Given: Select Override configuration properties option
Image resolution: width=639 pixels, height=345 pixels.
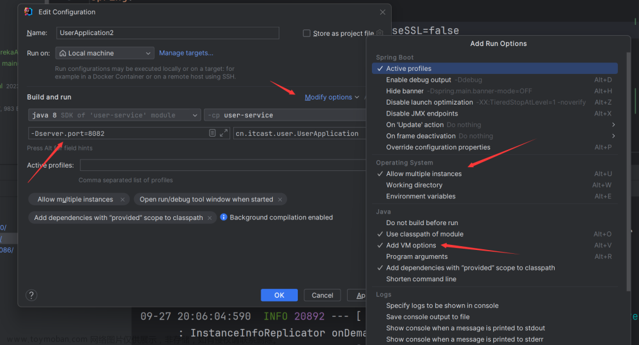Looking at the screenshot, I should coord(495,147).
